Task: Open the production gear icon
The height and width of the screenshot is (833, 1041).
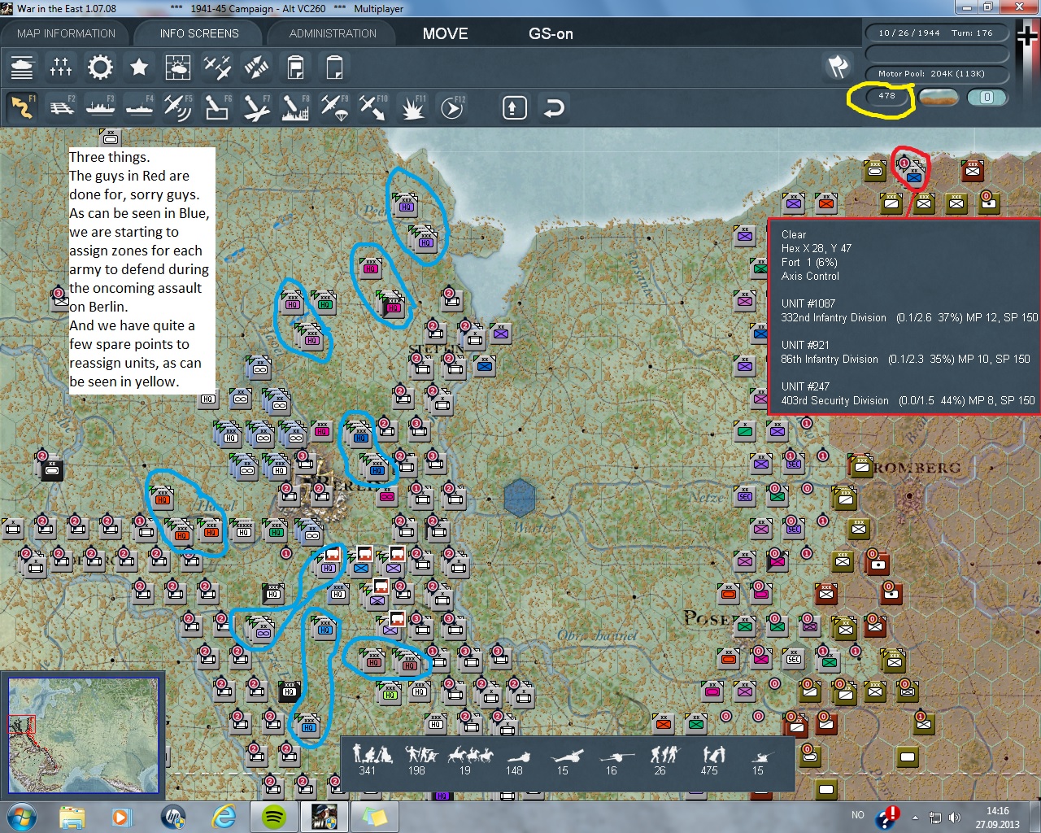Action: (x=100, y=67)
